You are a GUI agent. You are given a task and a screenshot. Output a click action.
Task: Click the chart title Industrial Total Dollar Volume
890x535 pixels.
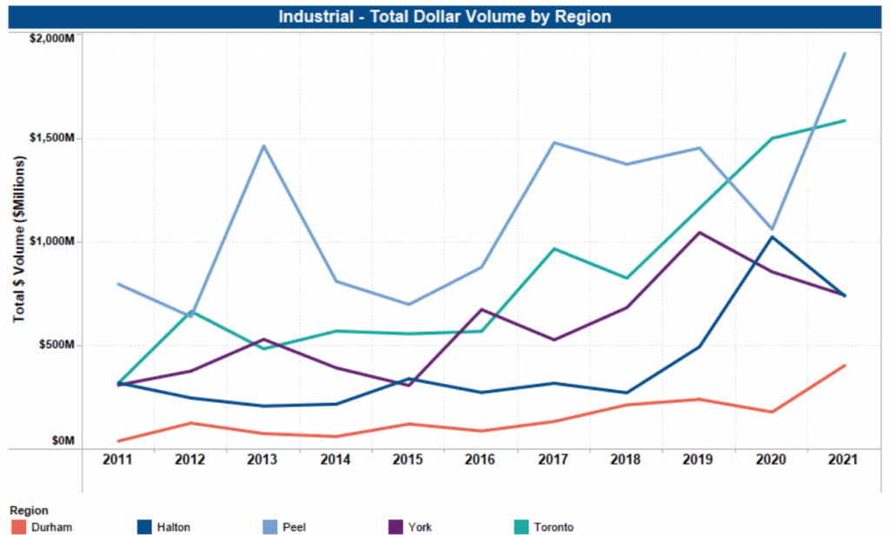point(444,17)
